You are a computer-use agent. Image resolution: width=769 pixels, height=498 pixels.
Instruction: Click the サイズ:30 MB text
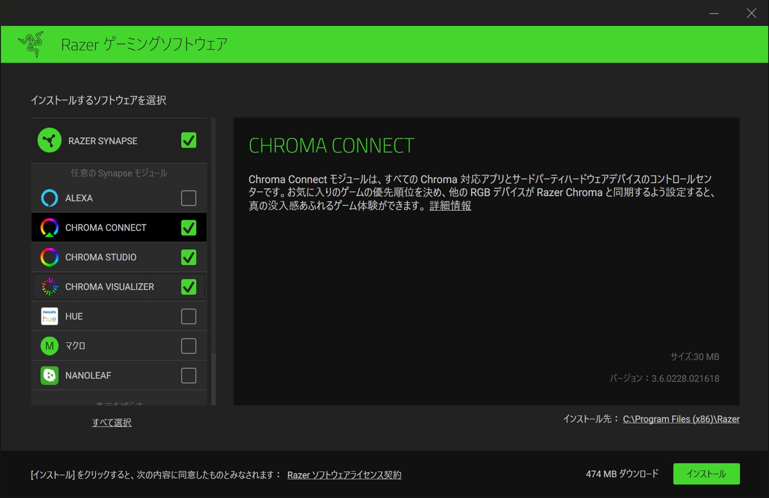pos(694,357)
